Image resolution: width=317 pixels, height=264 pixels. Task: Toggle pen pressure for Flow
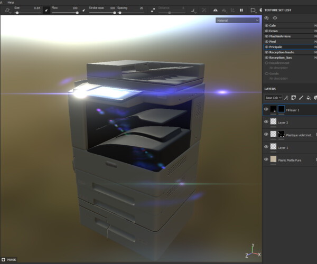click(83, 11)
